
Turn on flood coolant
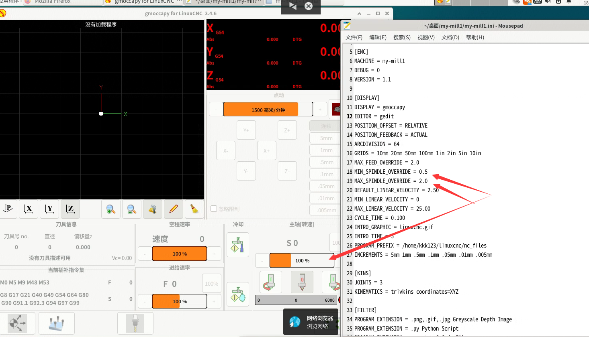click(238, 245)
